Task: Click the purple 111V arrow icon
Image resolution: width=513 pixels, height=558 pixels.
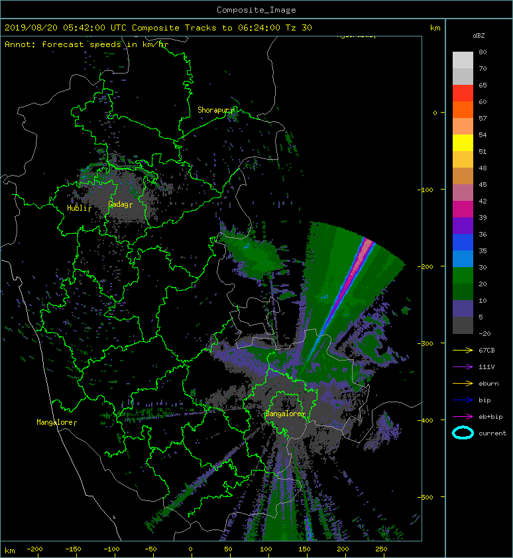Action: pyautogui.click(x=463, y=367)
